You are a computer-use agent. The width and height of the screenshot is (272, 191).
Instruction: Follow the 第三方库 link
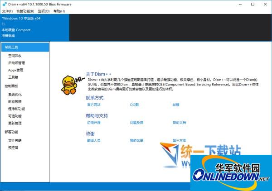(x=179, y=140)
